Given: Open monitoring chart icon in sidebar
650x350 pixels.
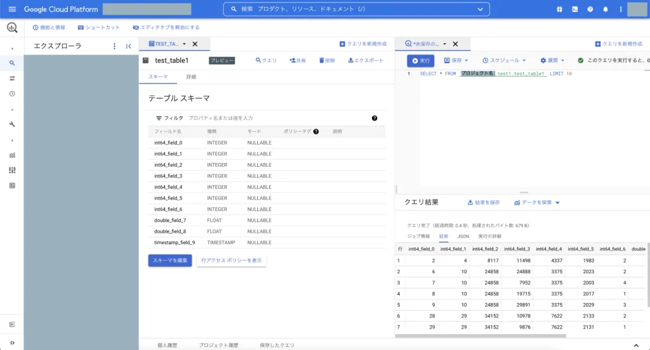Looking at the screenshot, I should (x=12, y=155).
